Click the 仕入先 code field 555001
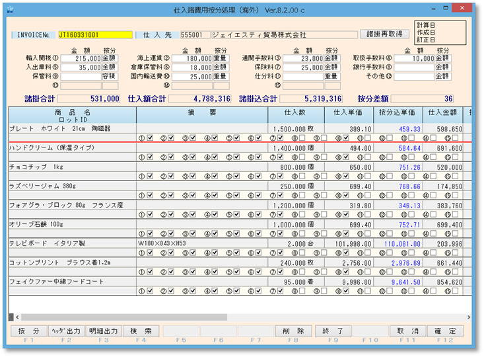 coord(195,35)
